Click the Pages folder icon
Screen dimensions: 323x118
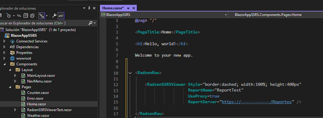pyautogui.click(x=18, y=87)
